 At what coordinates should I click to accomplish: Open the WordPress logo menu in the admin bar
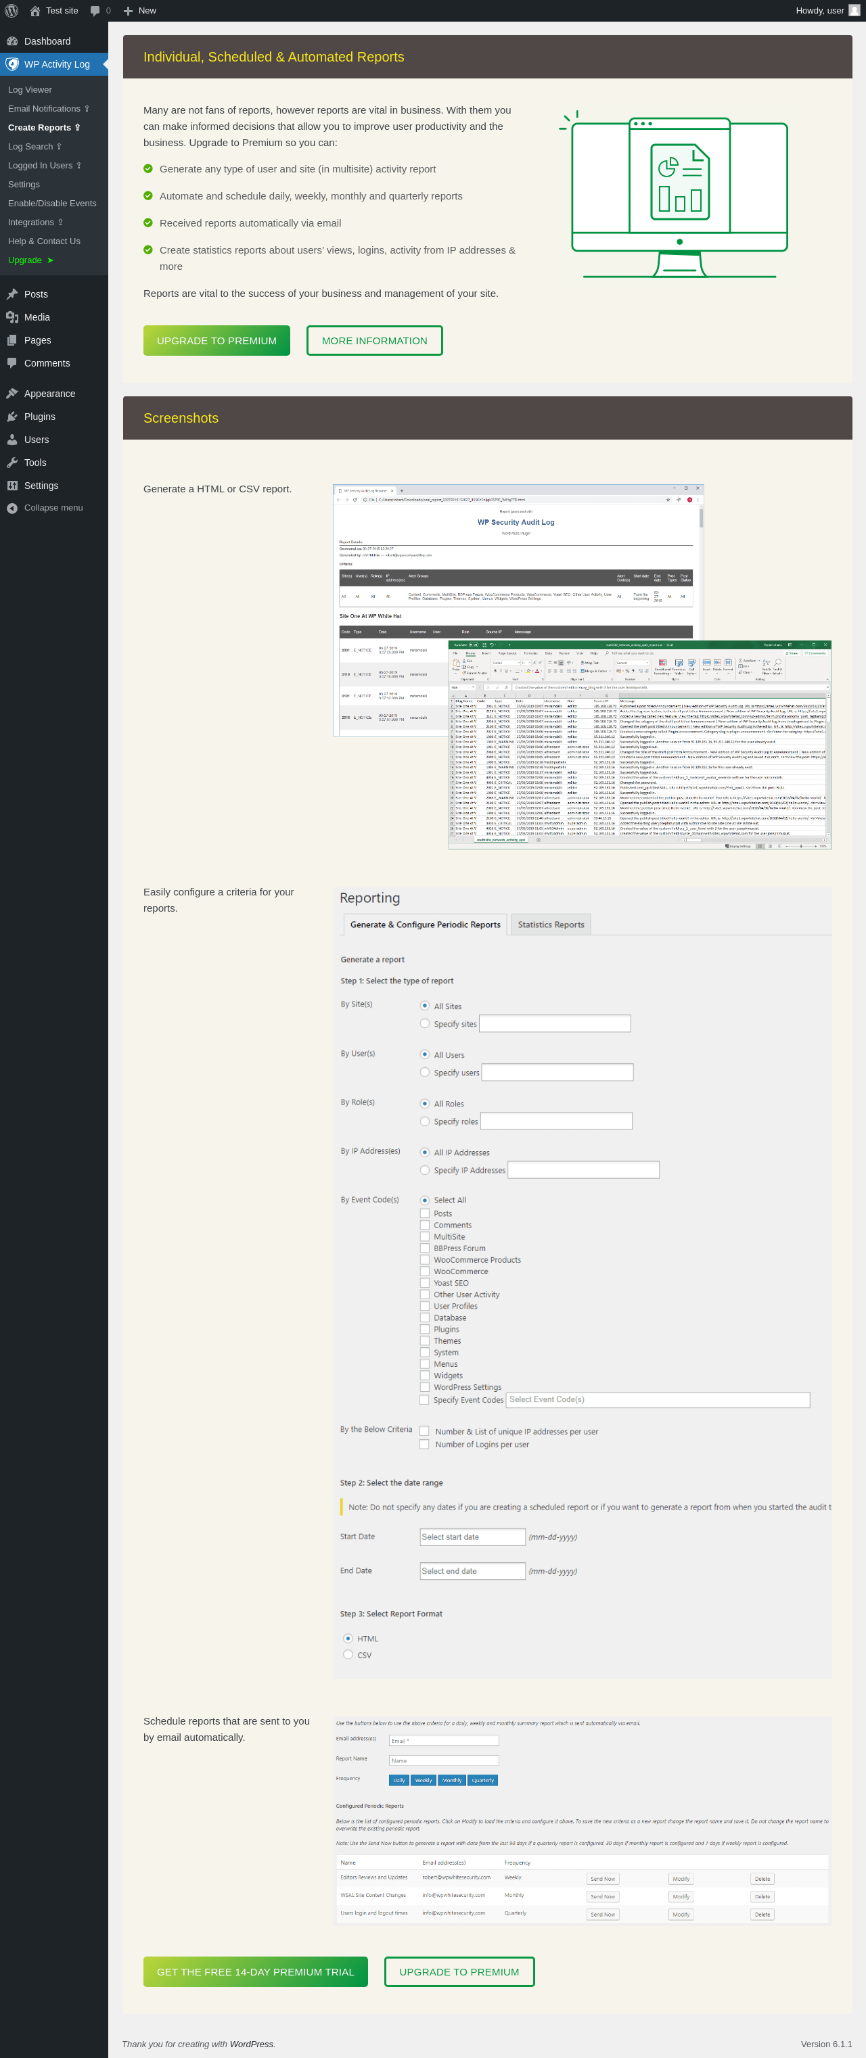click(12, 10)
